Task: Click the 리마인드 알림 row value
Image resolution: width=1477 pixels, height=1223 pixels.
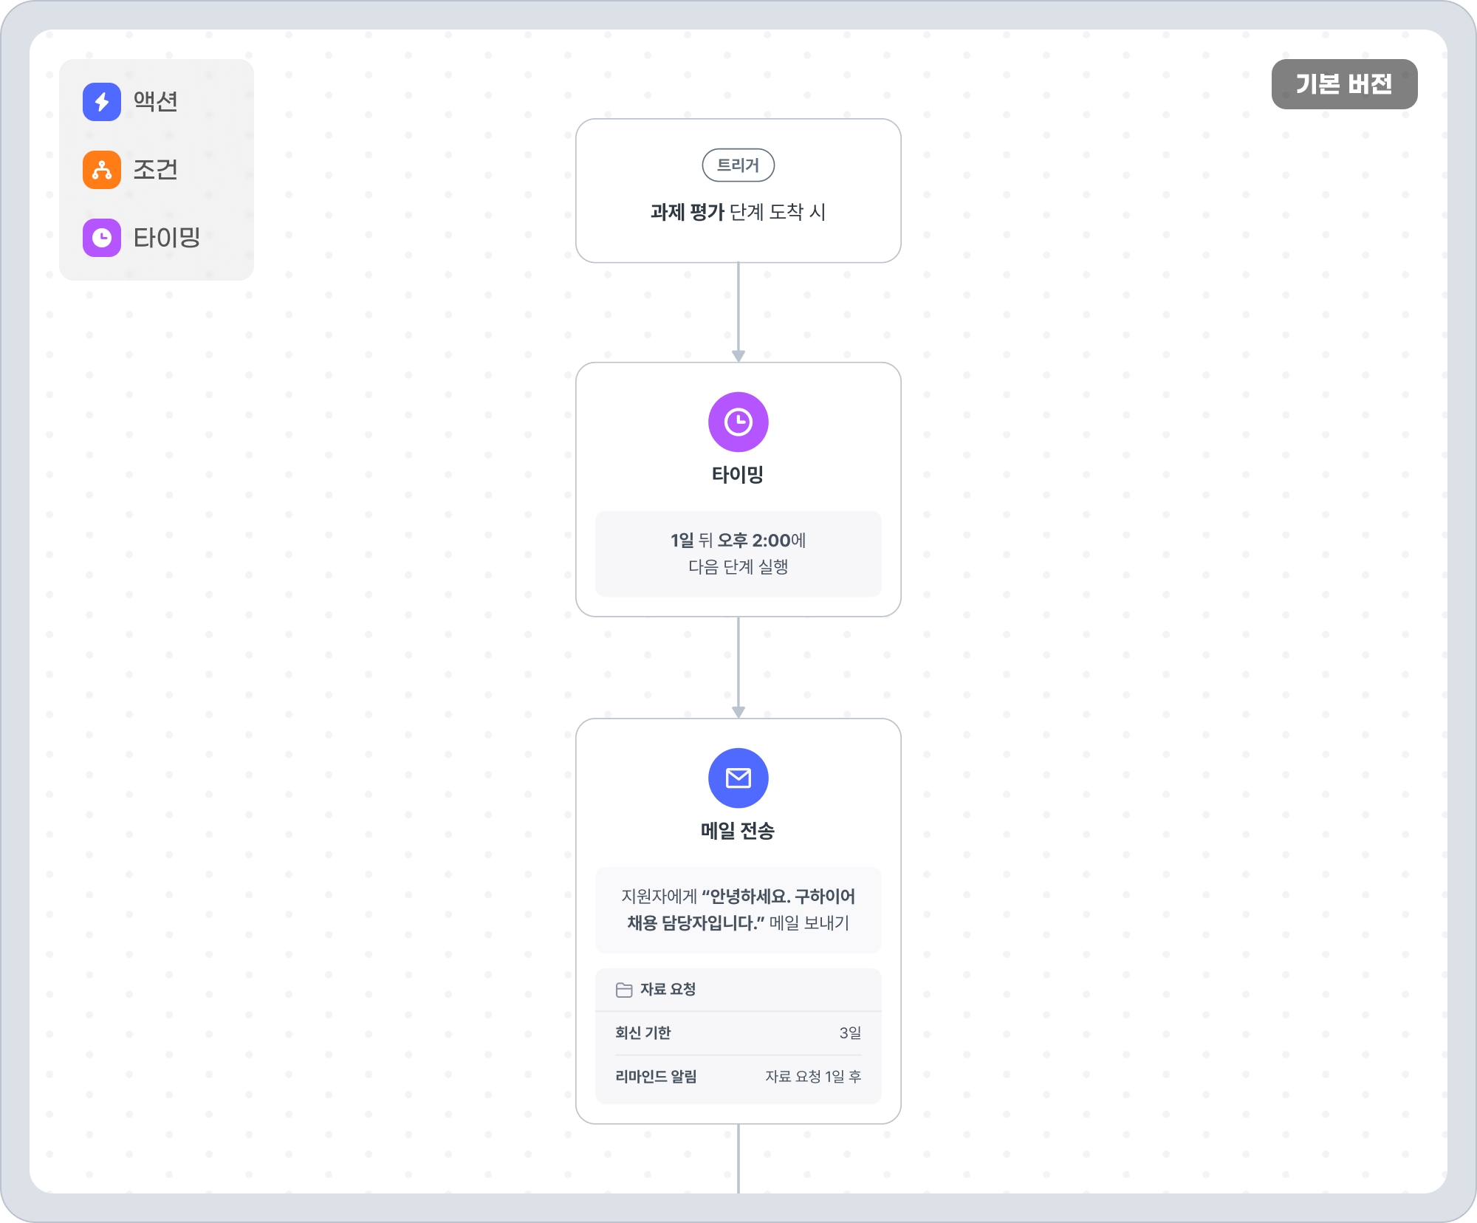Action: click(813, 1077)
